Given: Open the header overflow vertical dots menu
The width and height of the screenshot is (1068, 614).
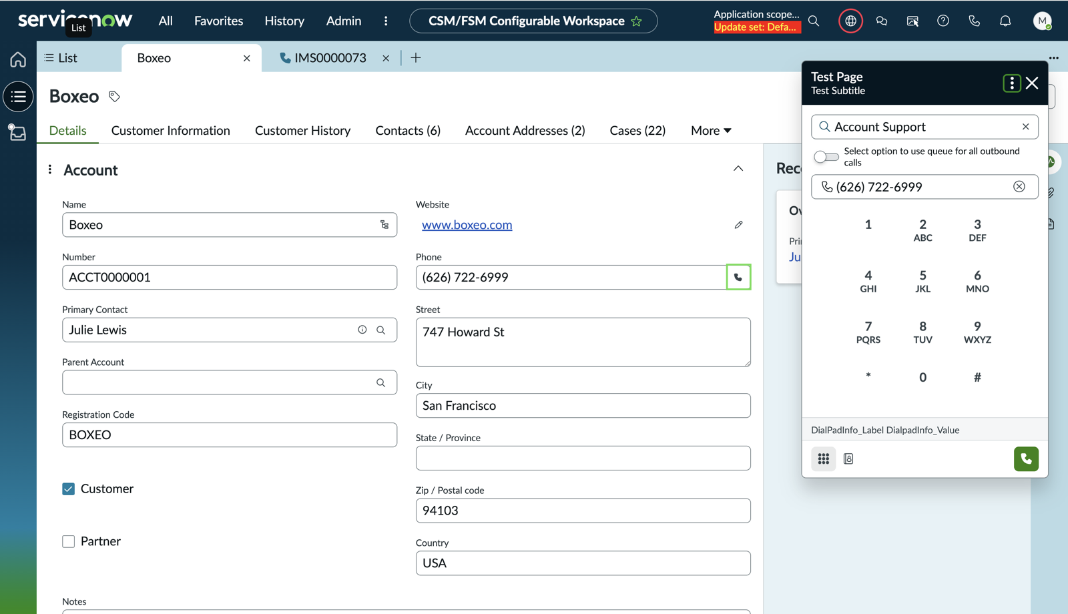Looking at the screenshot, I should coord(386,21).
